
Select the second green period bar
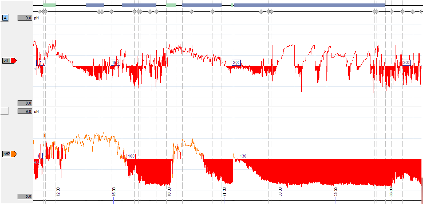[x=171, y=5]
